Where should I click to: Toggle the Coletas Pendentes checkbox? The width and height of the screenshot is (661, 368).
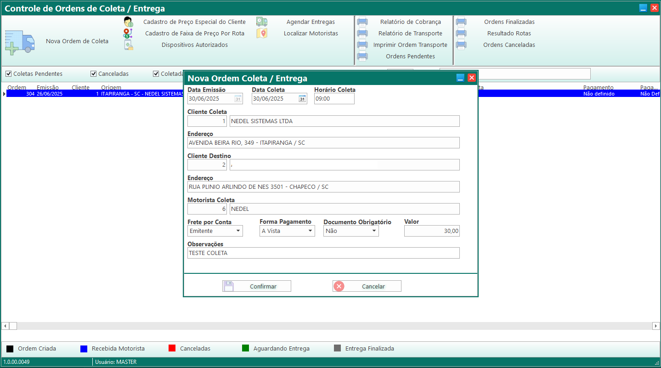point(8,74)
